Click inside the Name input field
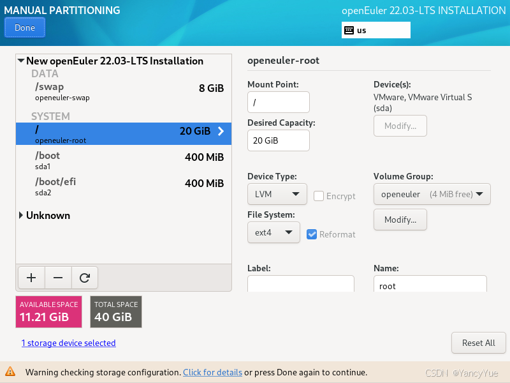This screenshot has height=383, width=510. pos(430,285)
